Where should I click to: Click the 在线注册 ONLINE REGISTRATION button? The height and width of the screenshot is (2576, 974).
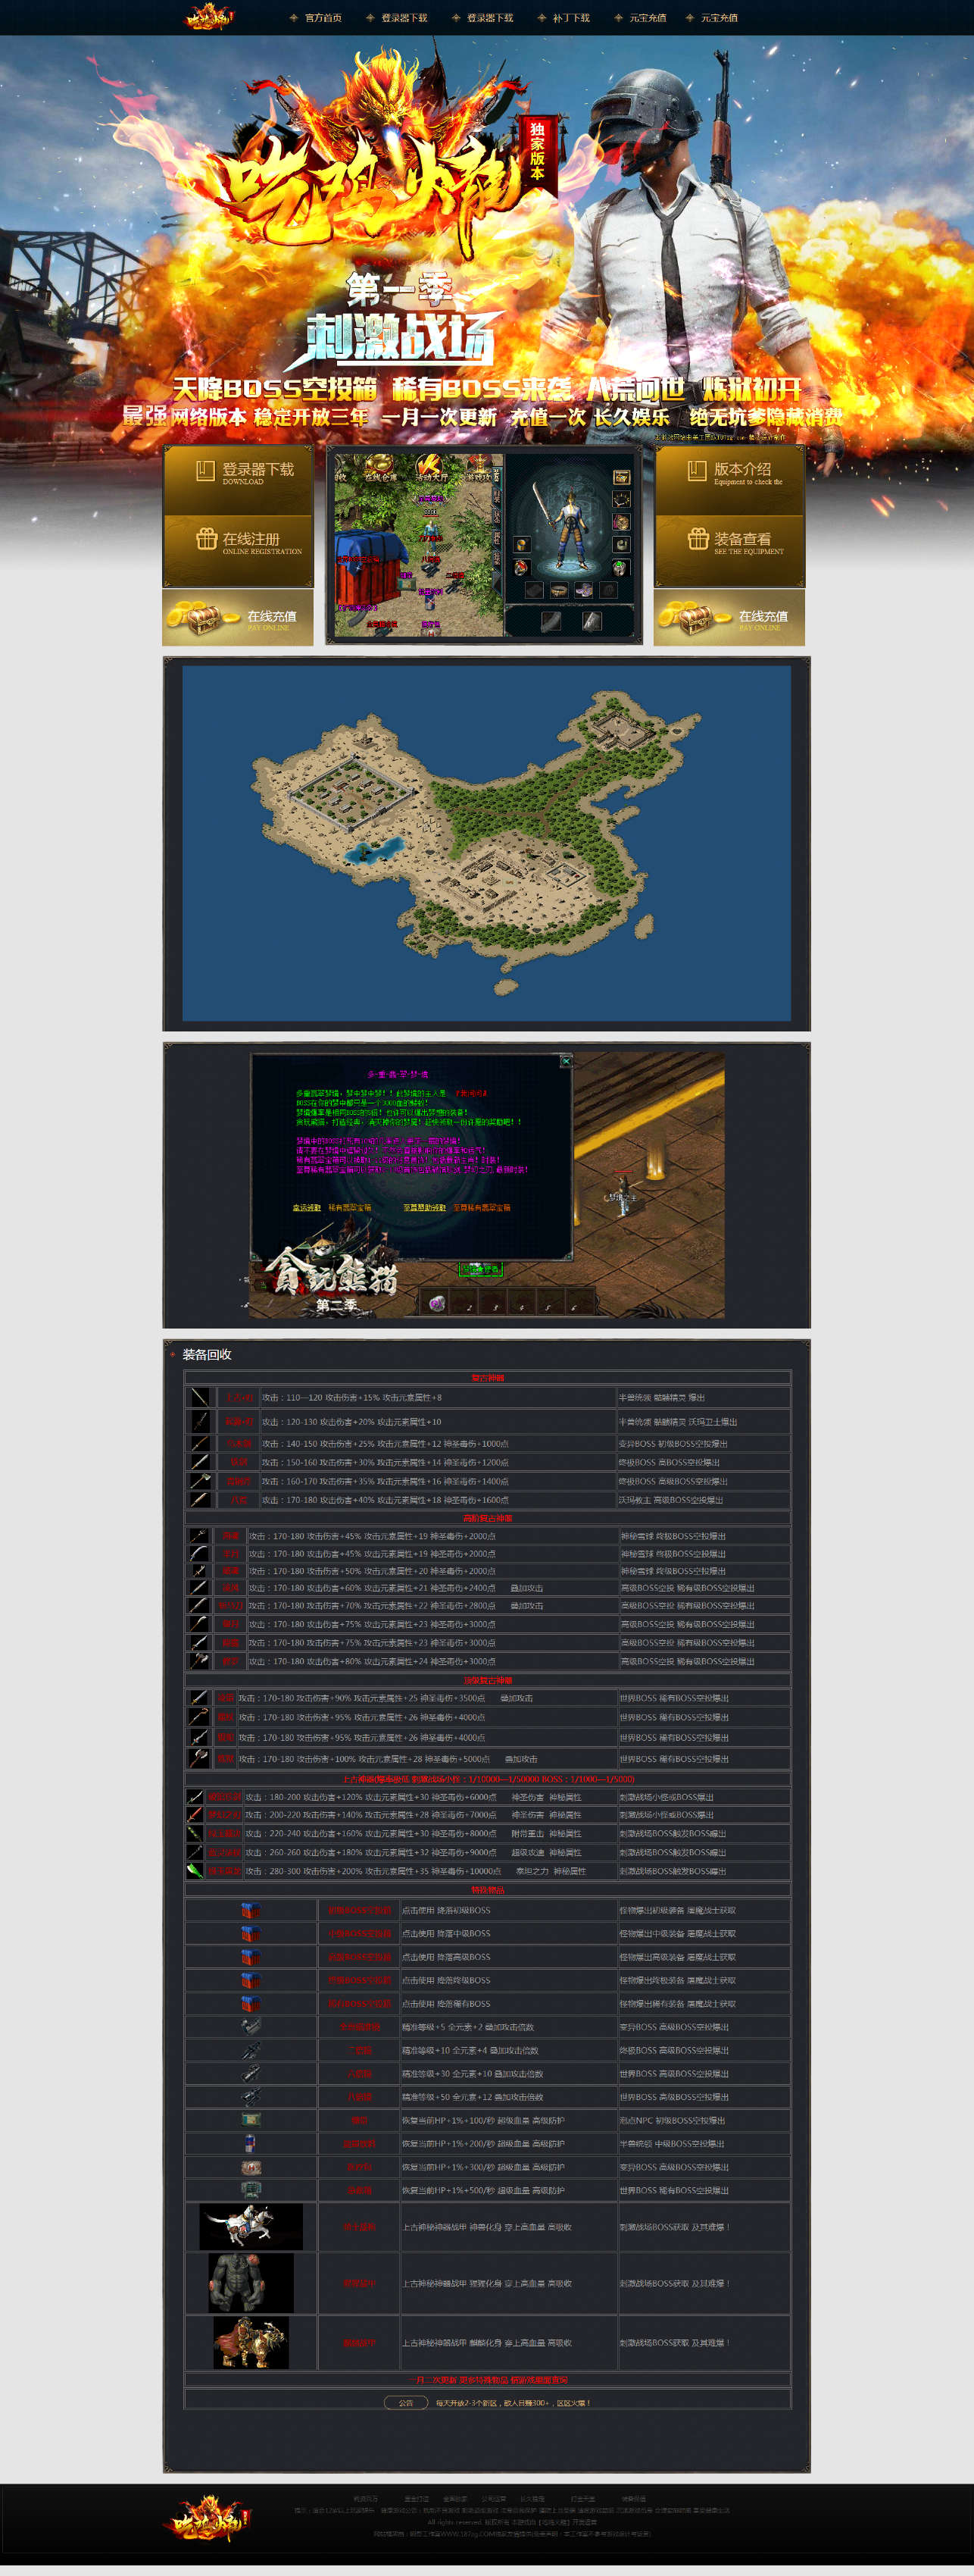tap(239, 551)
